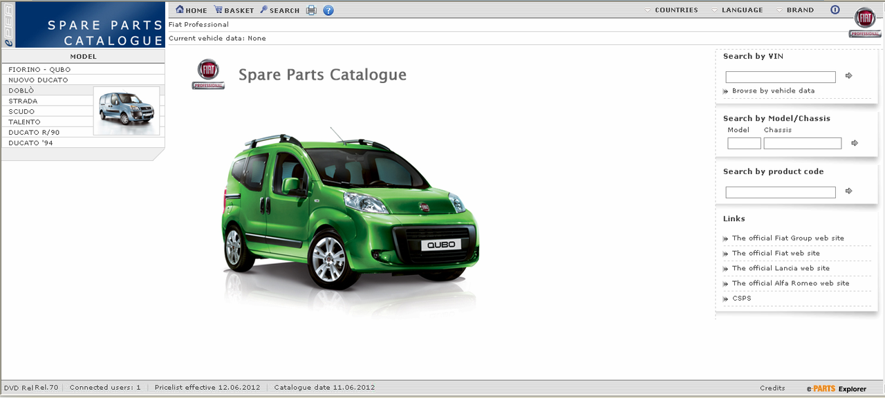Click the blue info icon

pos(835,10)
